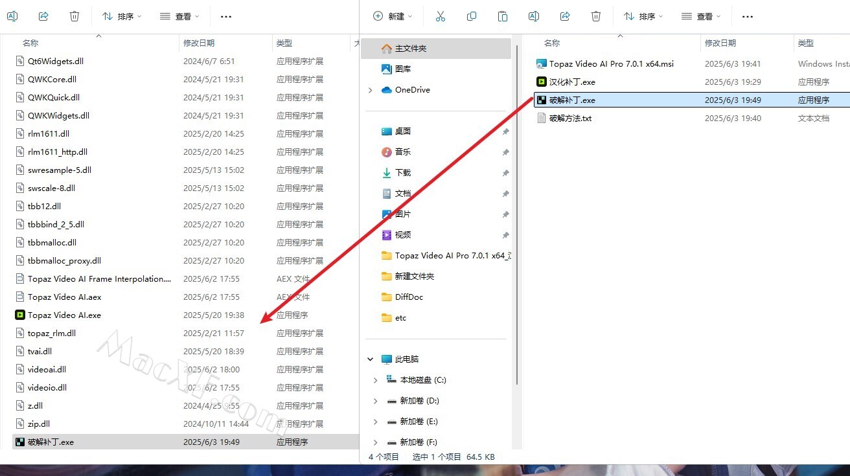The height and width of the screenshot is (476, 850).
Task: Select zip.dll file
Action: (32, 424)
